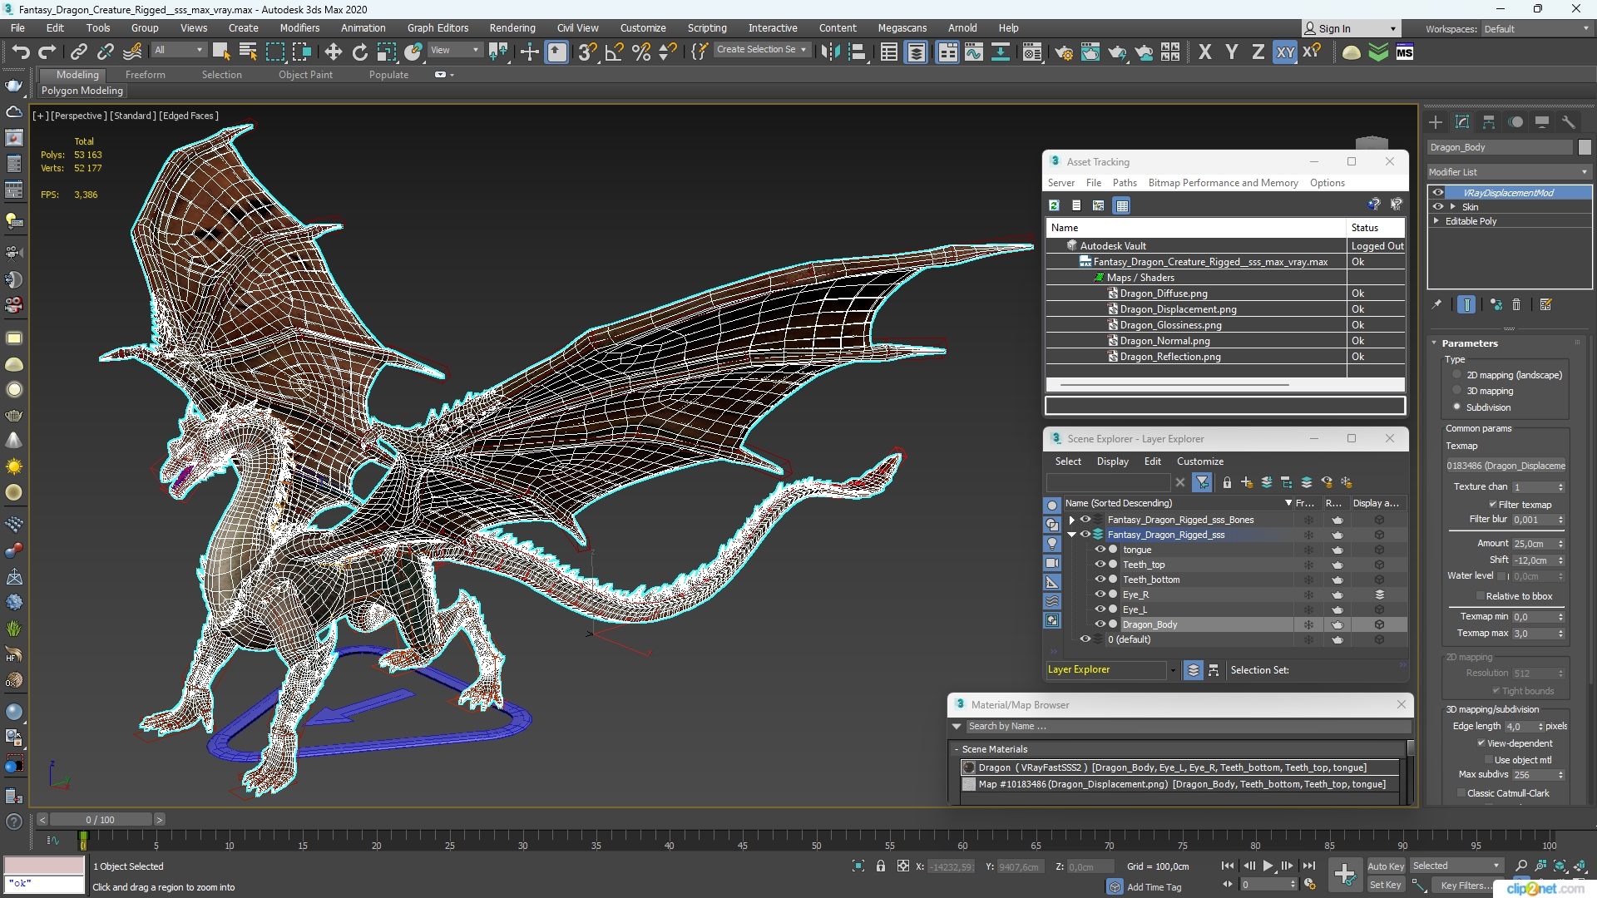
Task: Toggle the View-dependent checkbox
Action: point(1481,743)
